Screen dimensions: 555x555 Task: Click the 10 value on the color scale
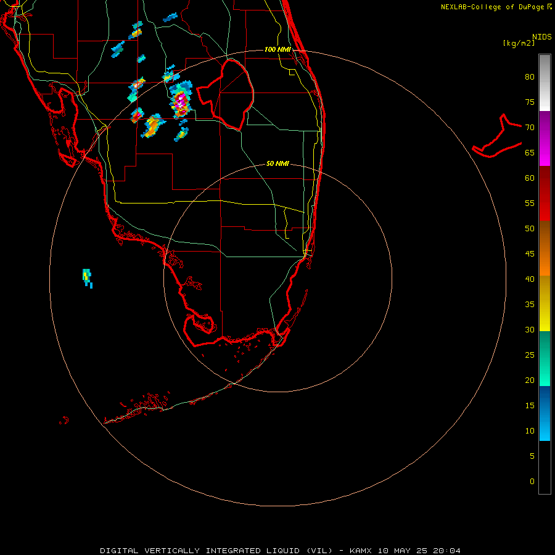(x=530, y=431)
